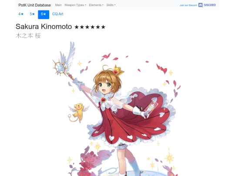Click the Sakura Kinomoto character artwork
The image size is (235, 176).
pyautogui.click(x=116, y=109)
